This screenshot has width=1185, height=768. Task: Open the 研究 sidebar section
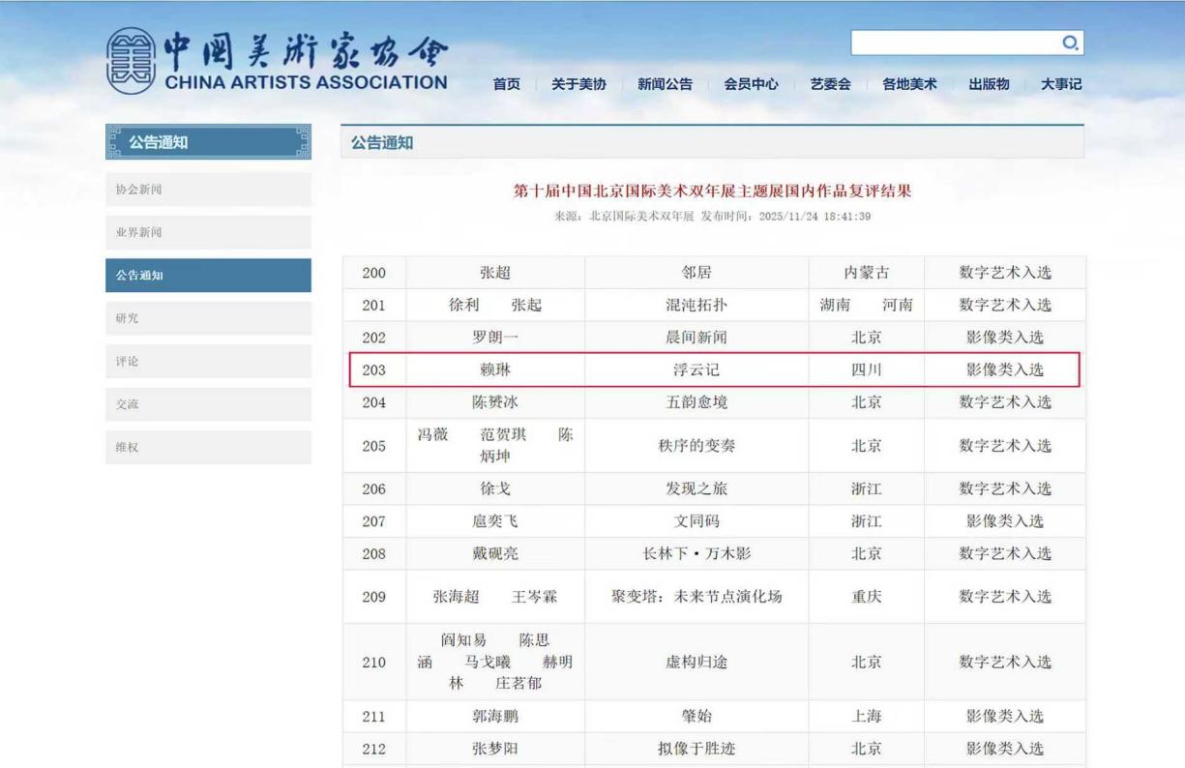coord(208,318)
